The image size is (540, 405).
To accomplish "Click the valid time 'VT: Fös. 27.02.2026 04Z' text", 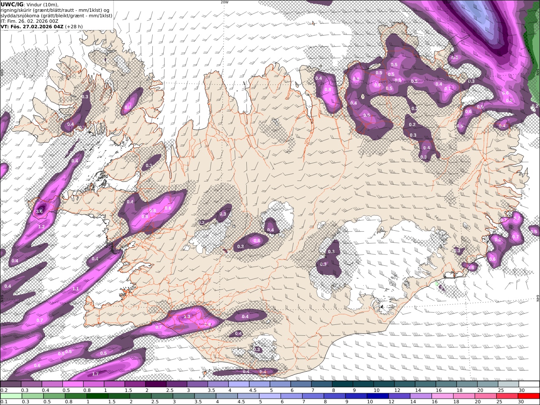I will click(x=32, y=26).
